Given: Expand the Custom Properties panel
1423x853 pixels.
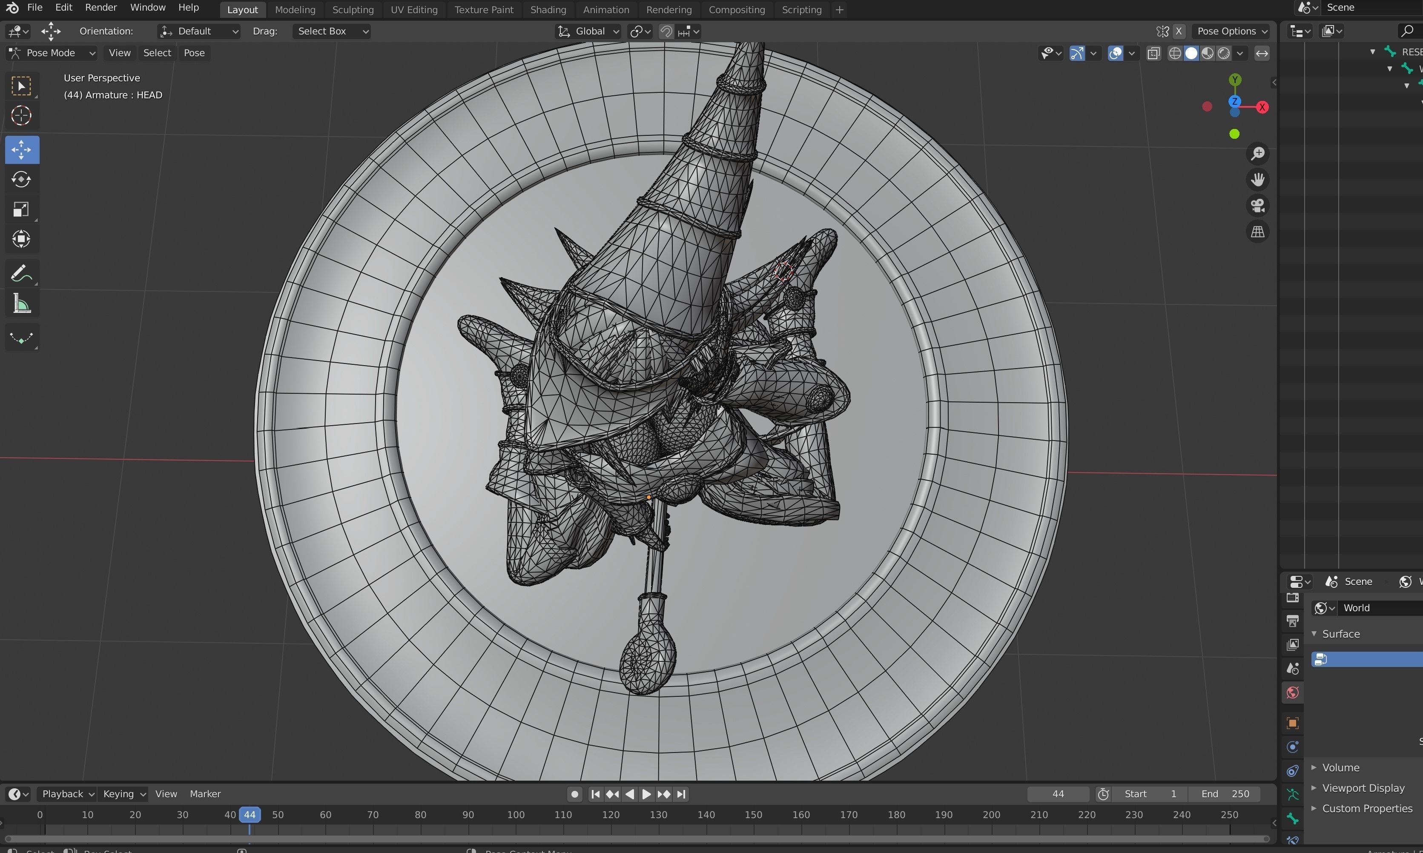Looking at the screenshot, I should (1367, 809).
